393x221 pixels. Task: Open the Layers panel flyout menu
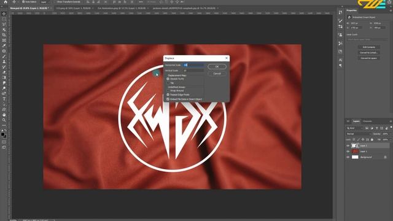391,122
